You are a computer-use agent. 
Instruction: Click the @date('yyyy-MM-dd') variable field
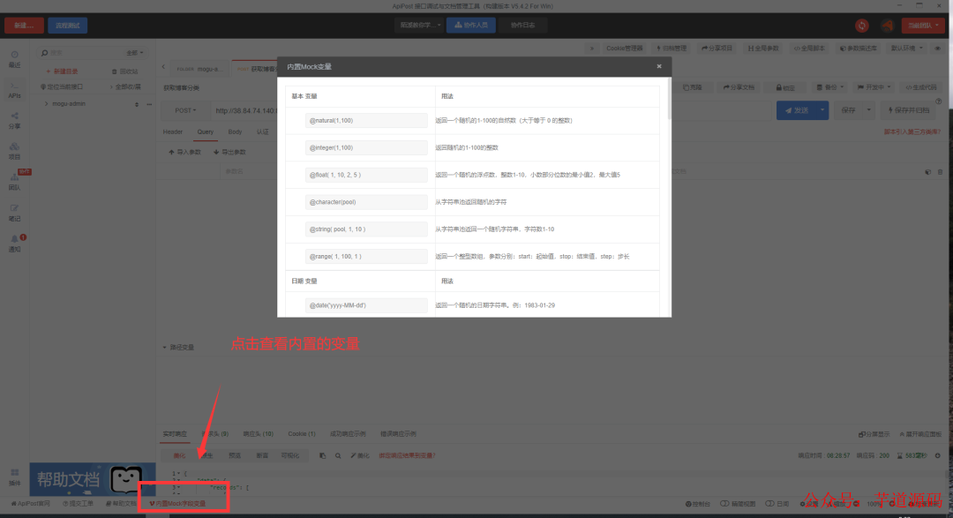366,305
